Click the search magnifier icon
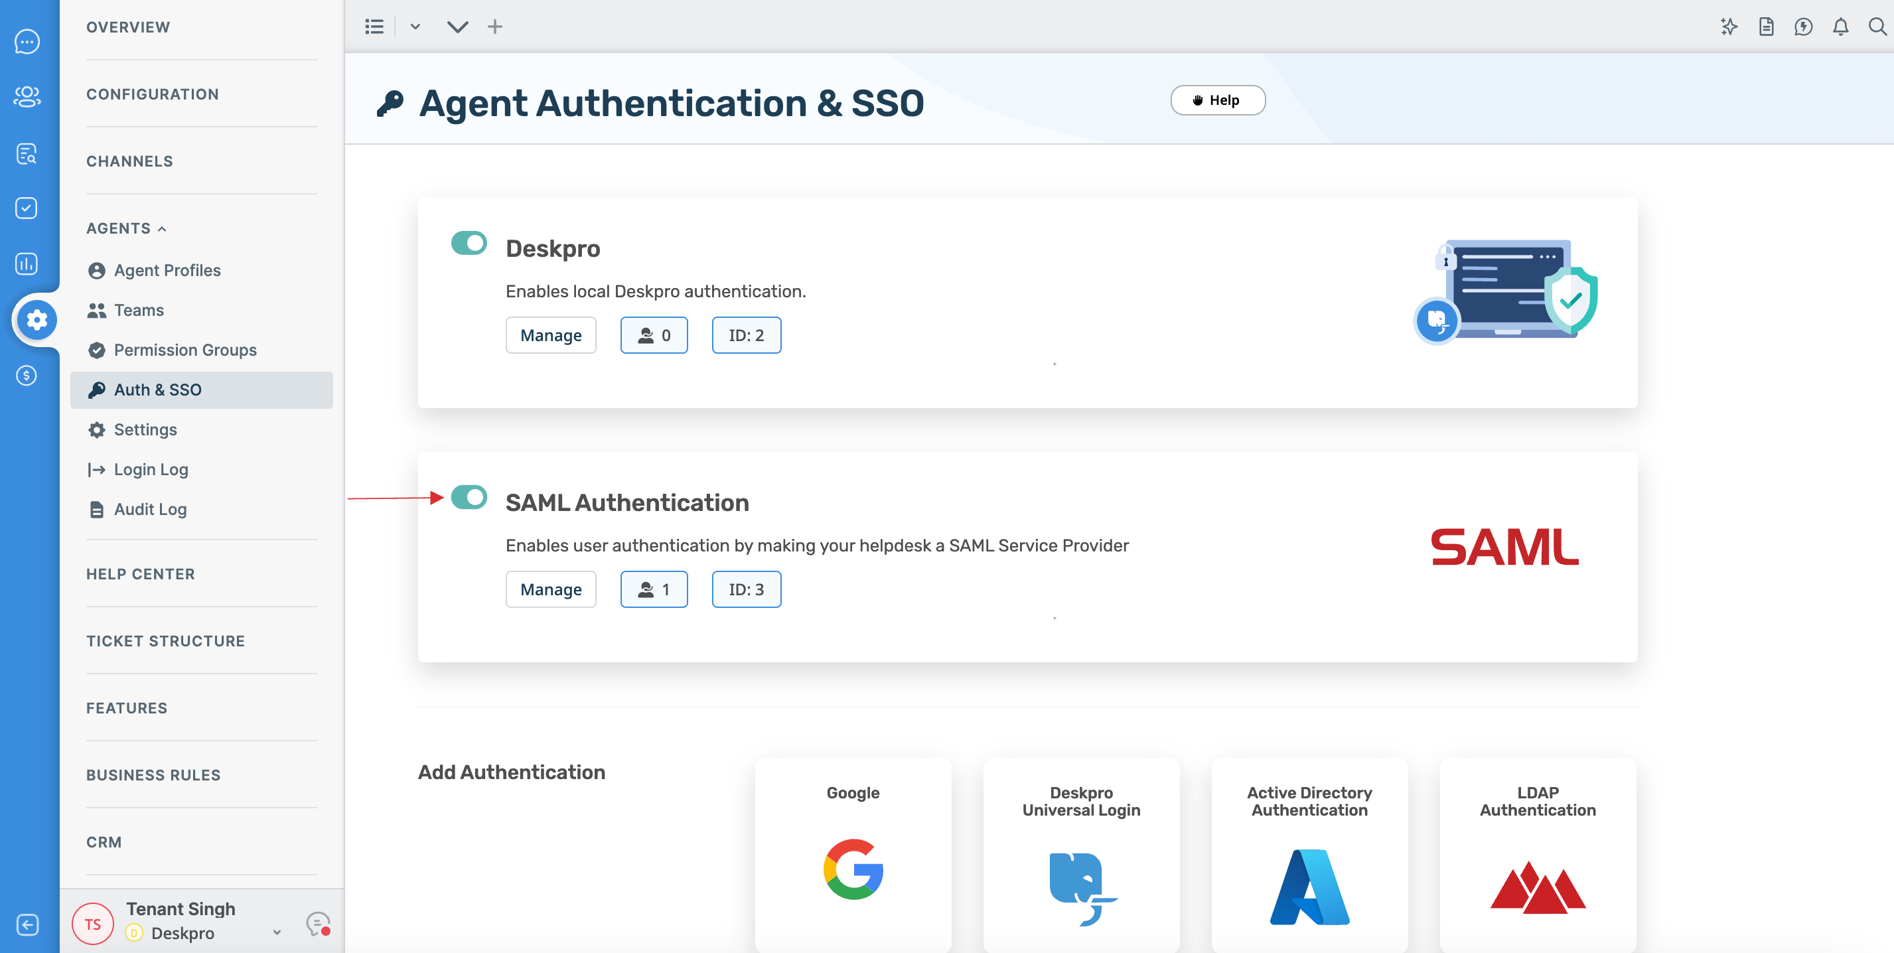 (1877, 27)
